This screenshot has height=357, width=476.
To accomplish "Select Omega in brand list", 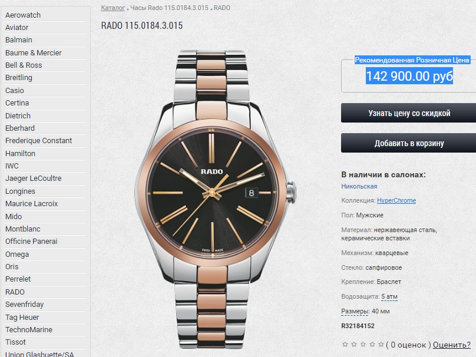I will [x=17, y=254].
